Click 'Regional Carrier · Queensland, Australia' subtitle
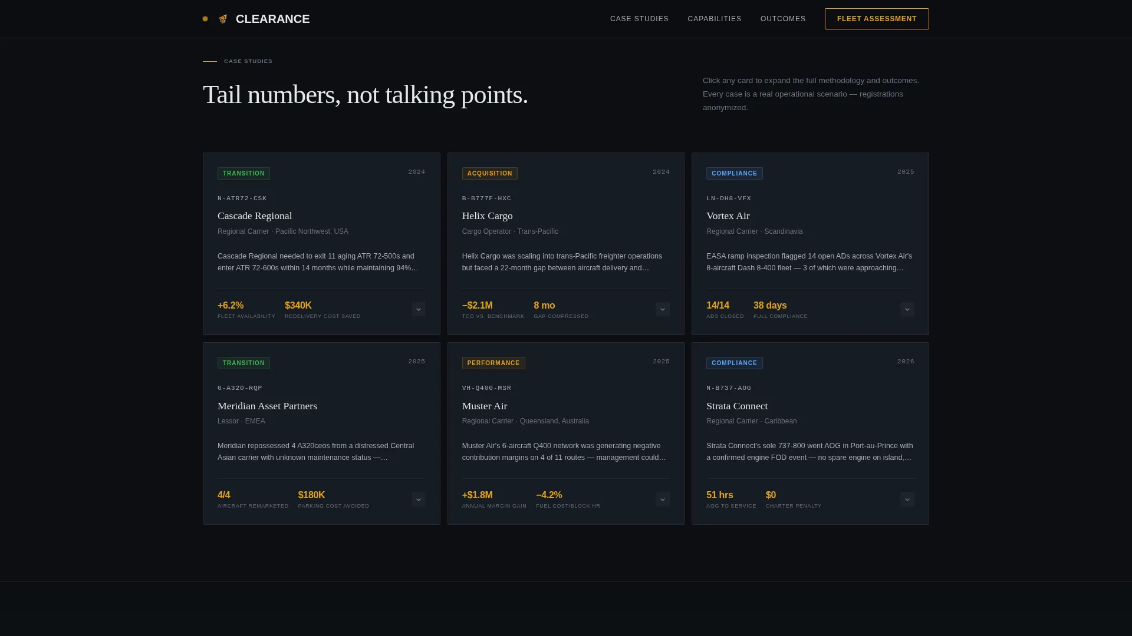Image resolution: width=1132 pixels, height=636 pixels. (x=525, y=421)
